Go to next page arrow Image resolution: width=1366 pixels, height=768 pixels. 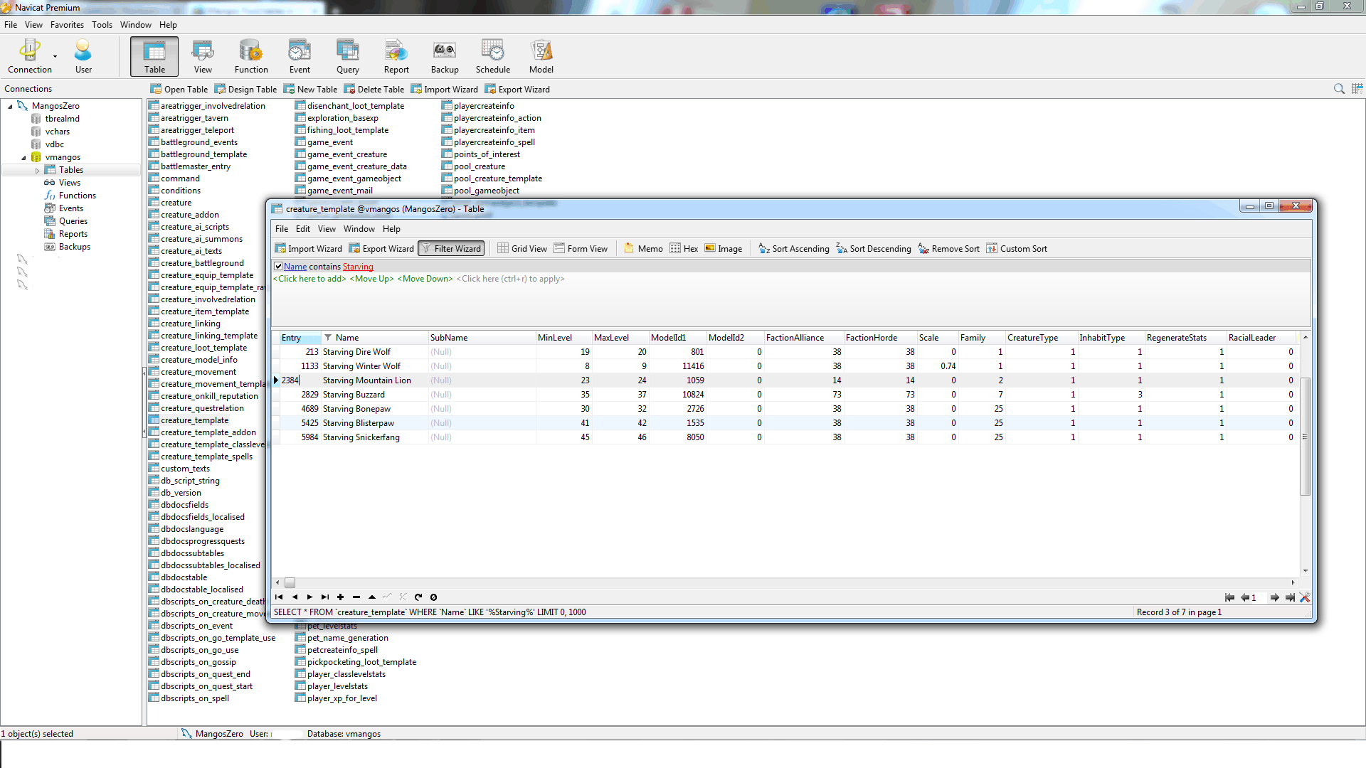click(x=1275, y=597)
